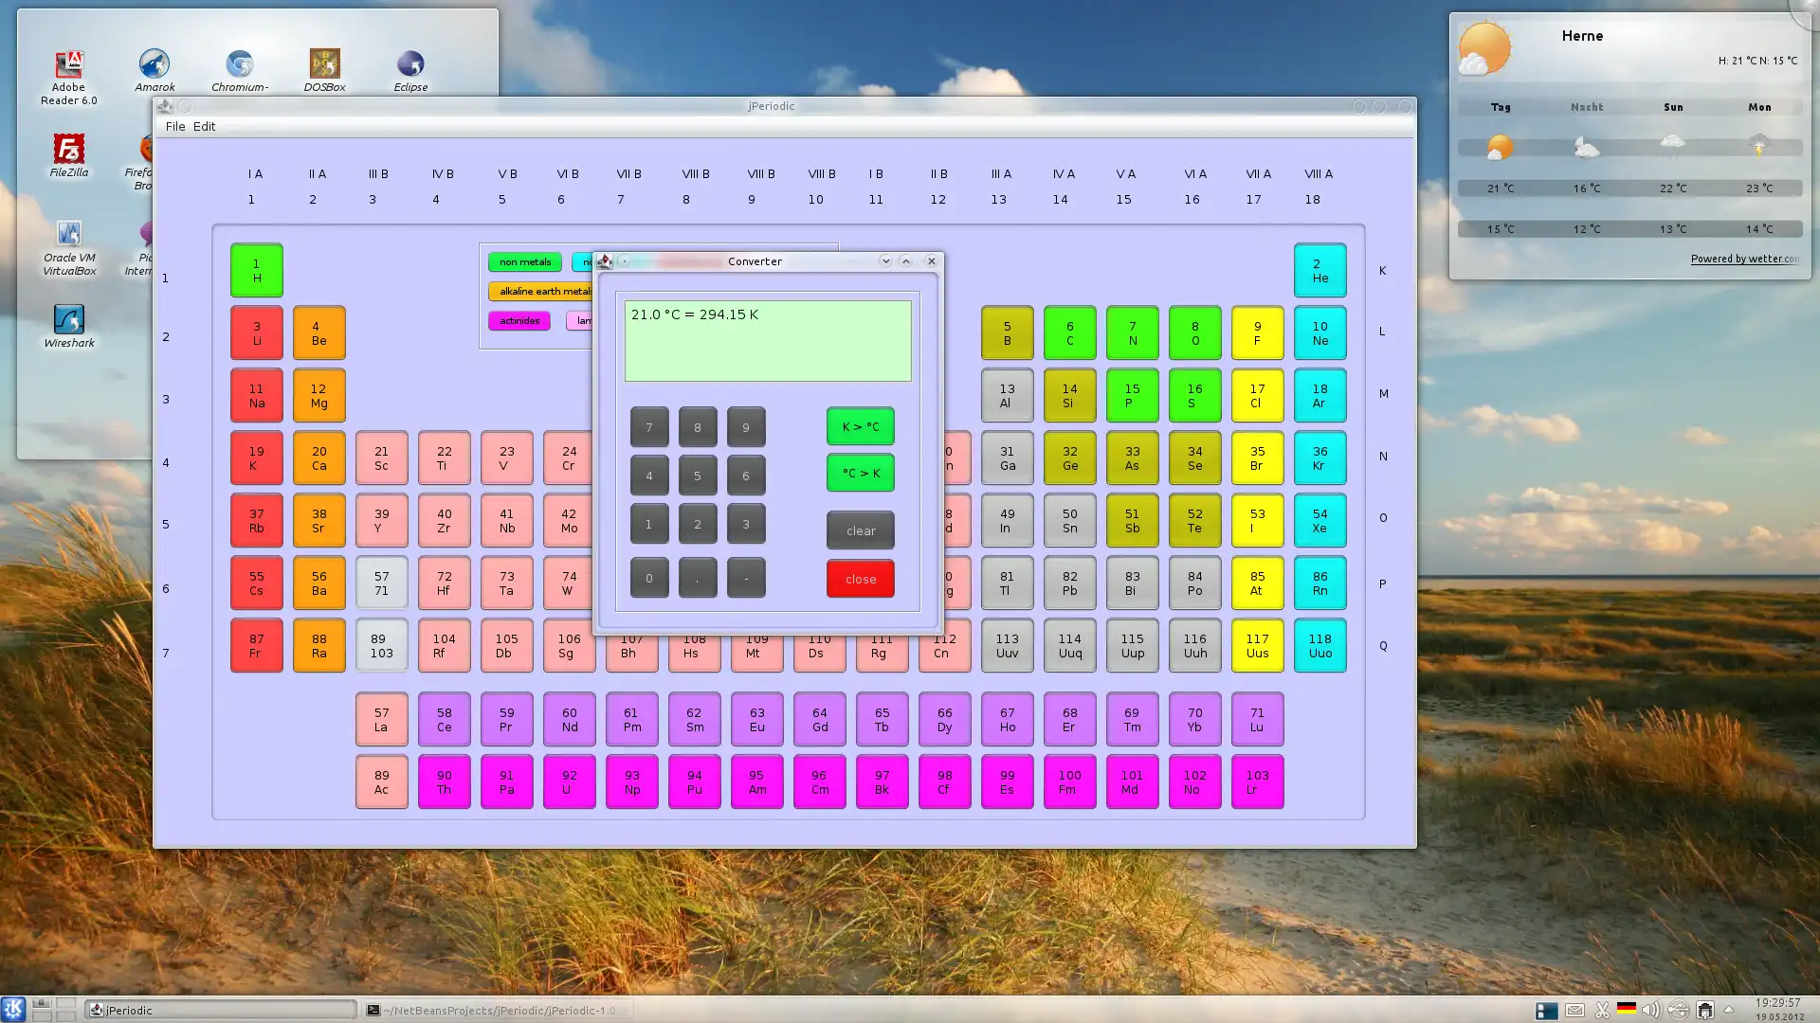
Task: Click the decimal point button in converter
Action: (697, 577)
